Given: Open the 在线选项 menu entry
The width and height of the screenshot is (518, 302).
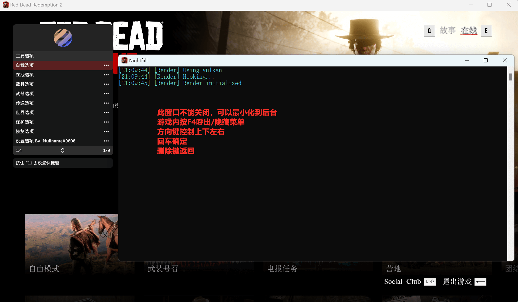Looking at the screenshot, I should tap(63, 75).
